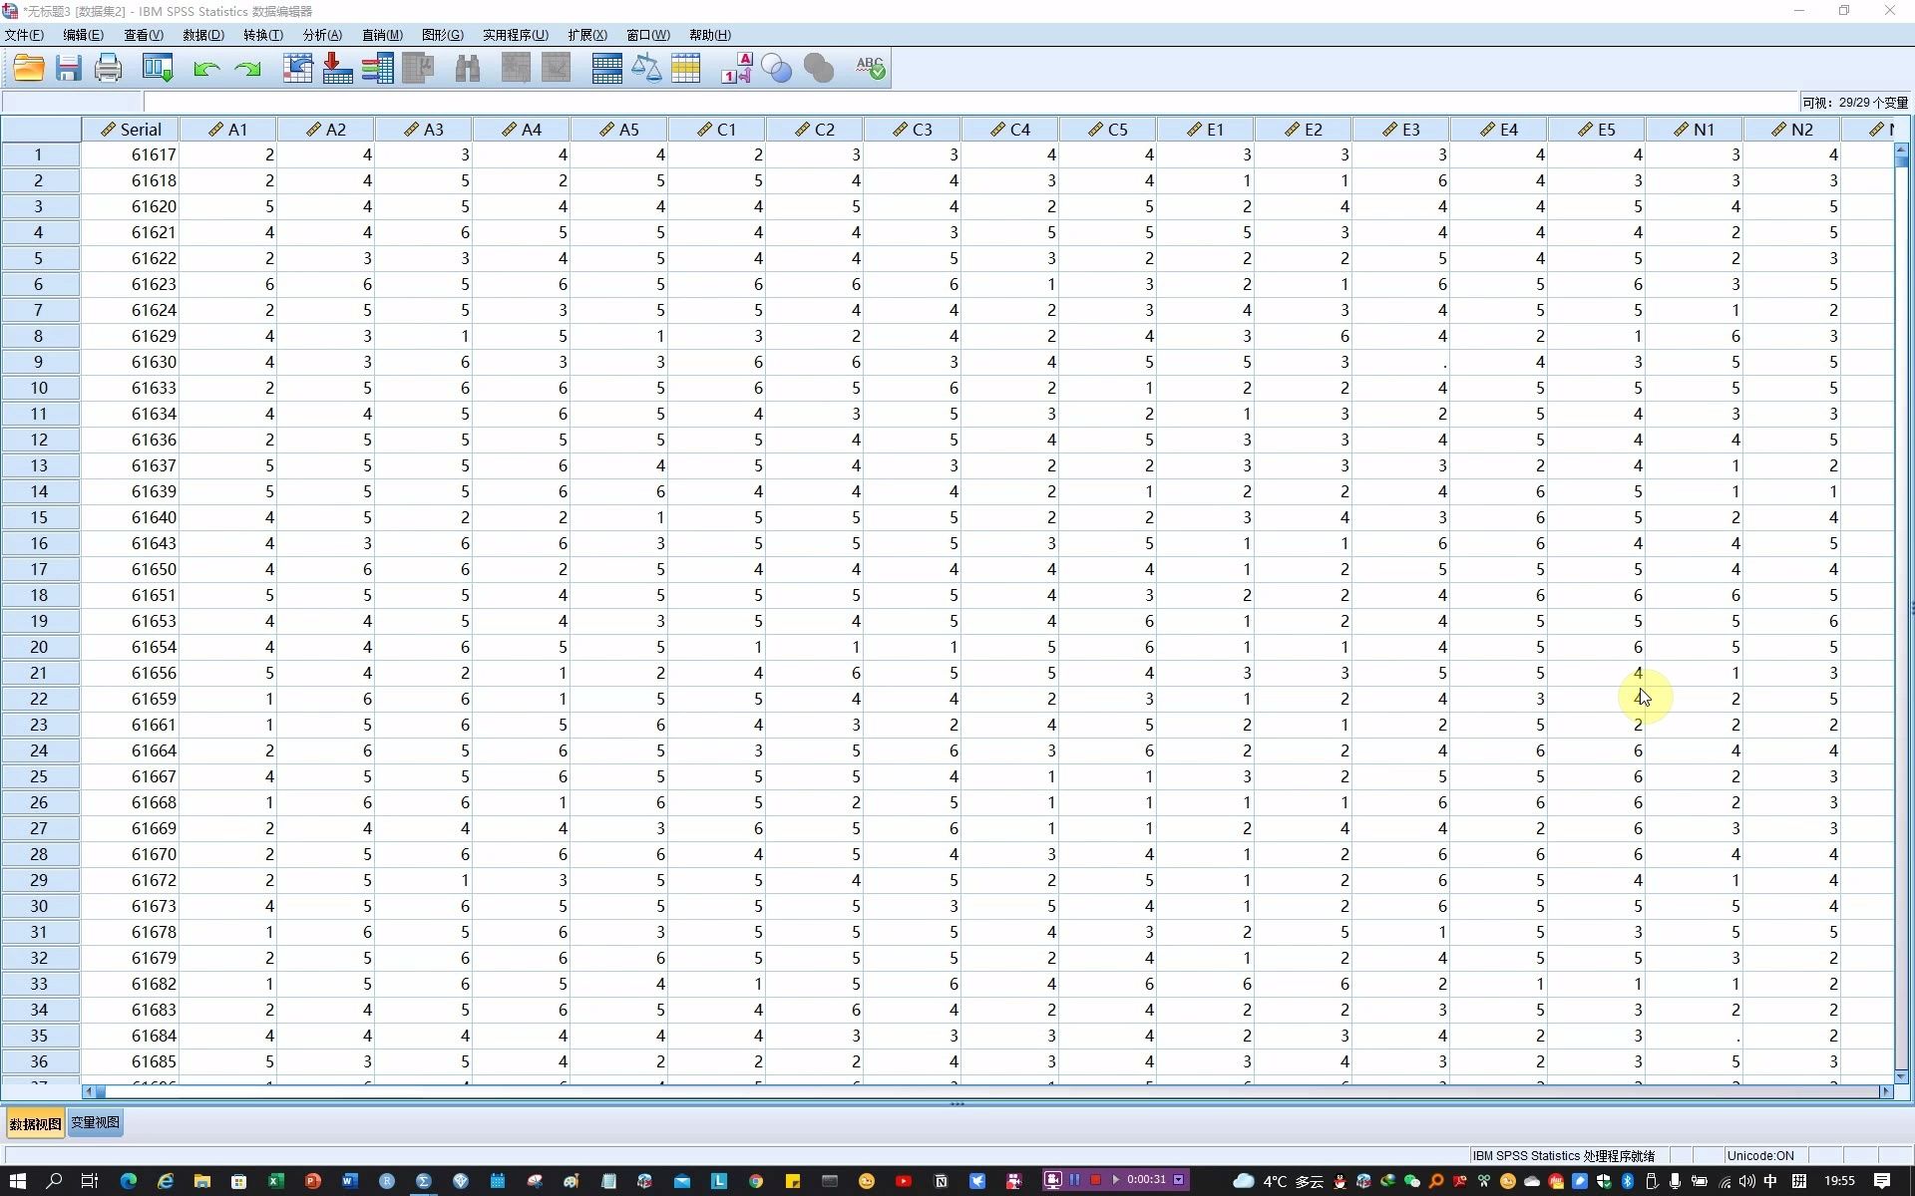Click the vertical scrollbar up arrow
1915x1196 pixels.
(x=1901, y=150)
